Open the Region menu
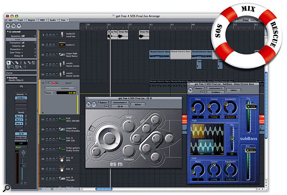This screenshot has height=195, width=287. click(32, 20)
